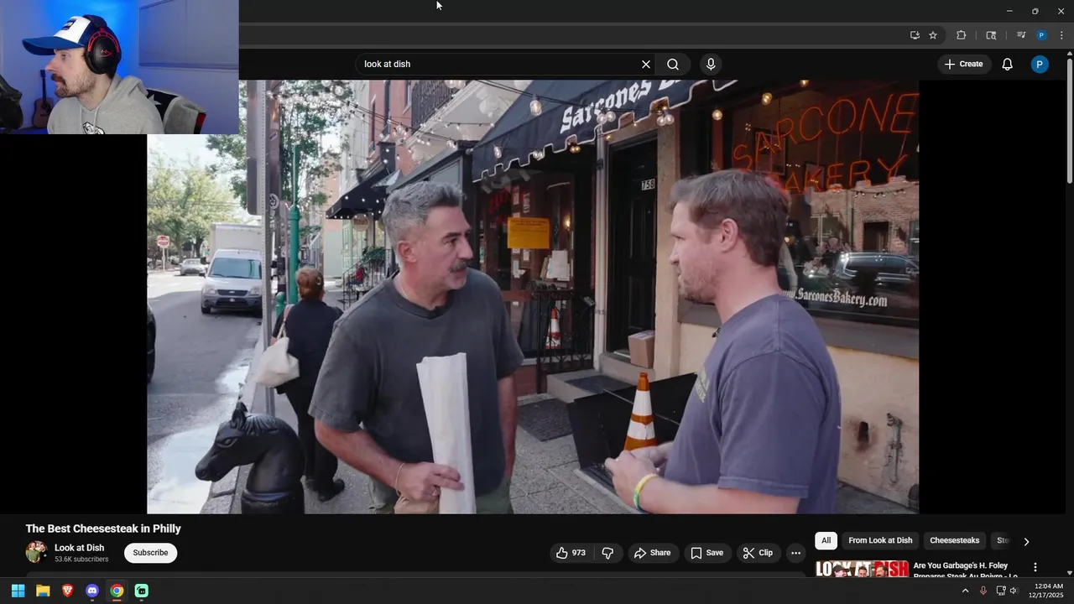Open the Share button
This screenshot has width=1074, height=604.
pyautogui.click(x=652, y=553)
